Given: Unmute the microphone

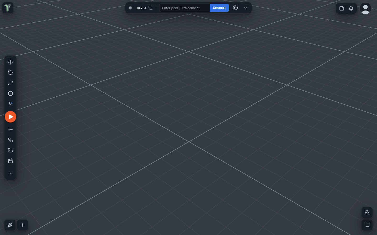Looking at the screenshot, I should point(367,213).
